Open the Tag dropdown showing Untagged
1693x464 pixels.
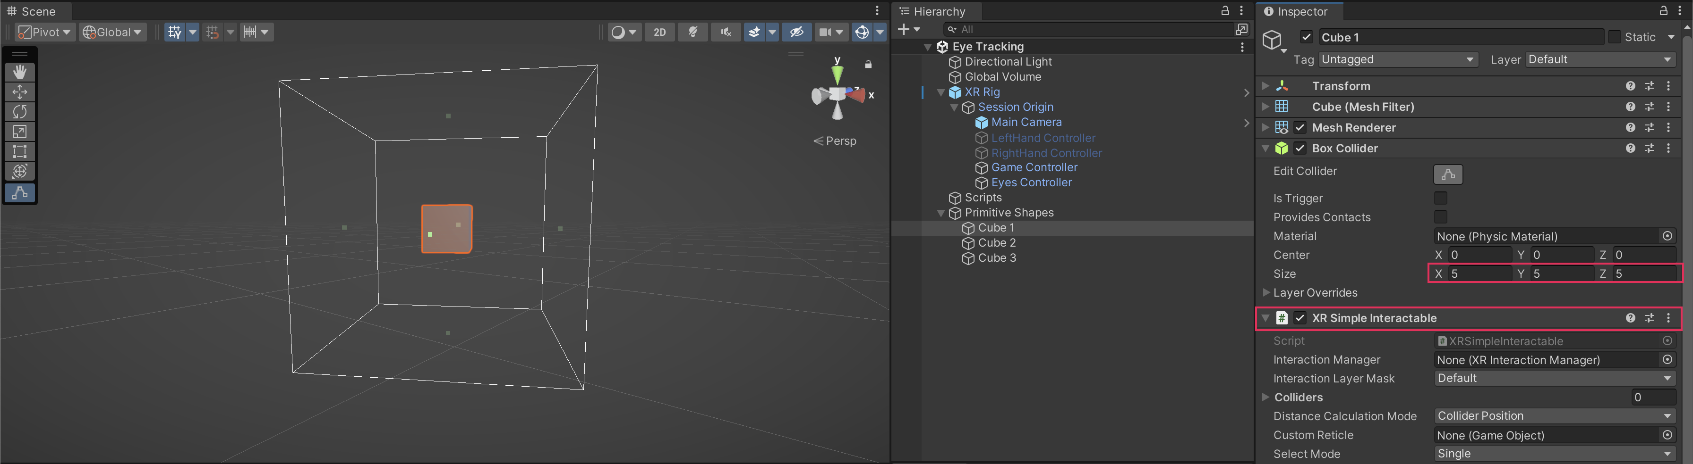1397,60
